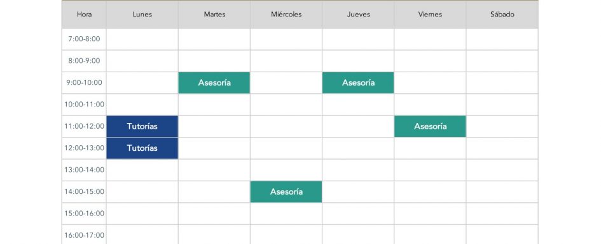Click the Viernes column header
The image size is (601, 244).
pos(430,15)
